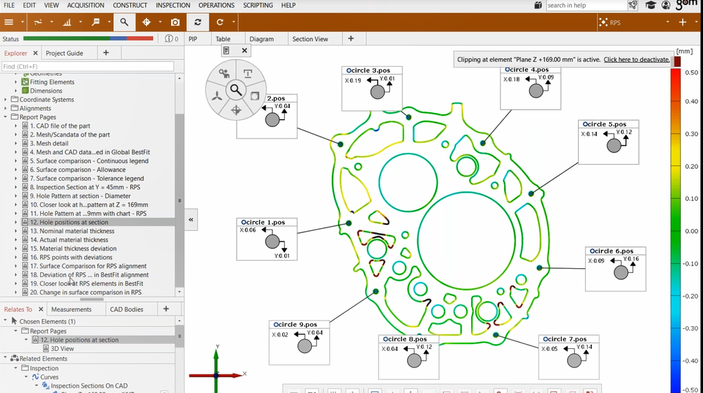Open the INSPECTION menu
This screenshot has height=393, width=703.
pyautogui.click(x=172, y=6)
